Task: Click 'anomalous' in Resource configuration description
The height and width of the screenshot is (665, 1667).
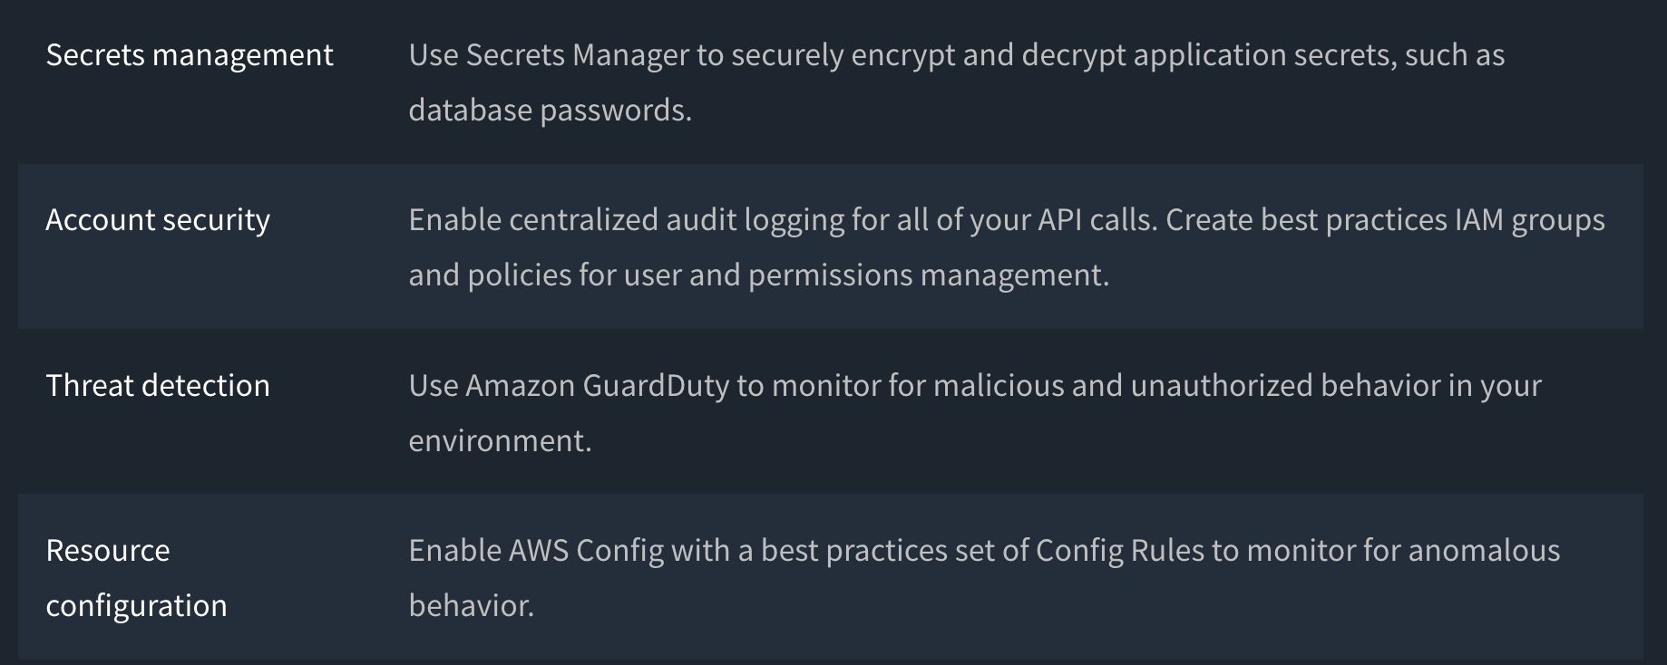Action: point(1484,550)
